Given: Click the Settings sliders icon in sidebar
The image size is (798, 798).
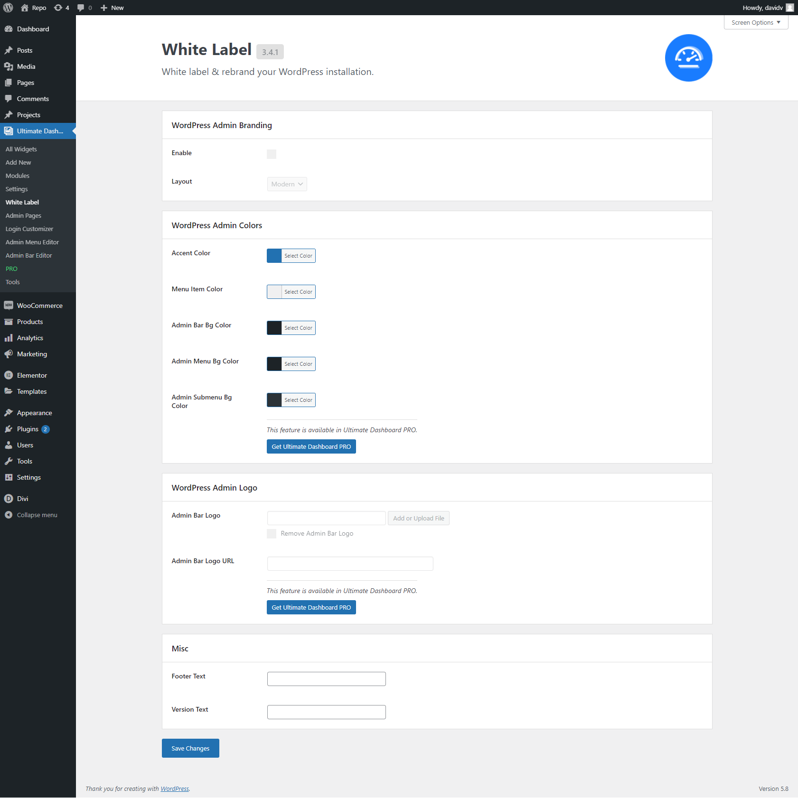Looking at the screenshot, I should (x=9, y=477).
